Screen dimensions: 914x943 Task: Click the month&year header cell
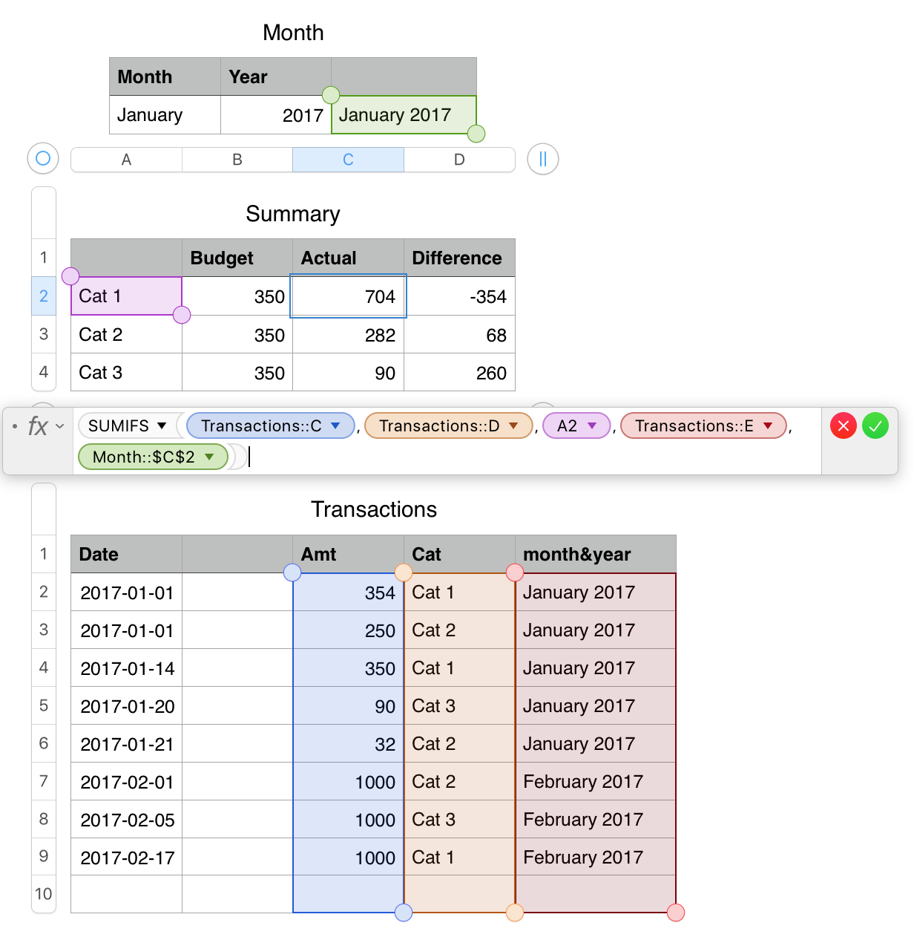(596, 554)
